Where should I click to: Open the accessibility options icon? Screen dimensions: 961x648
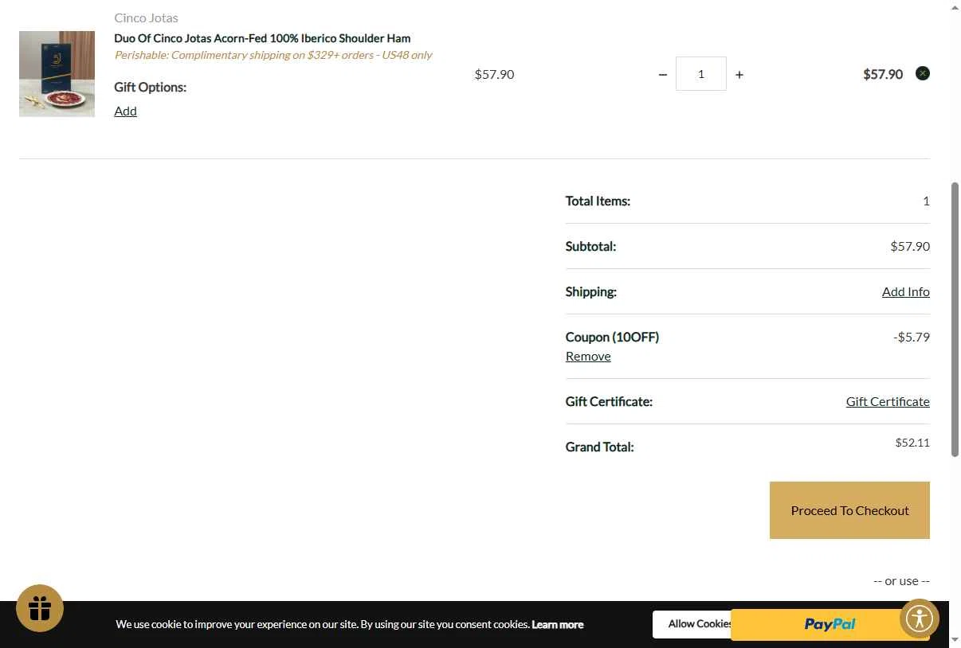coord(920,619)
